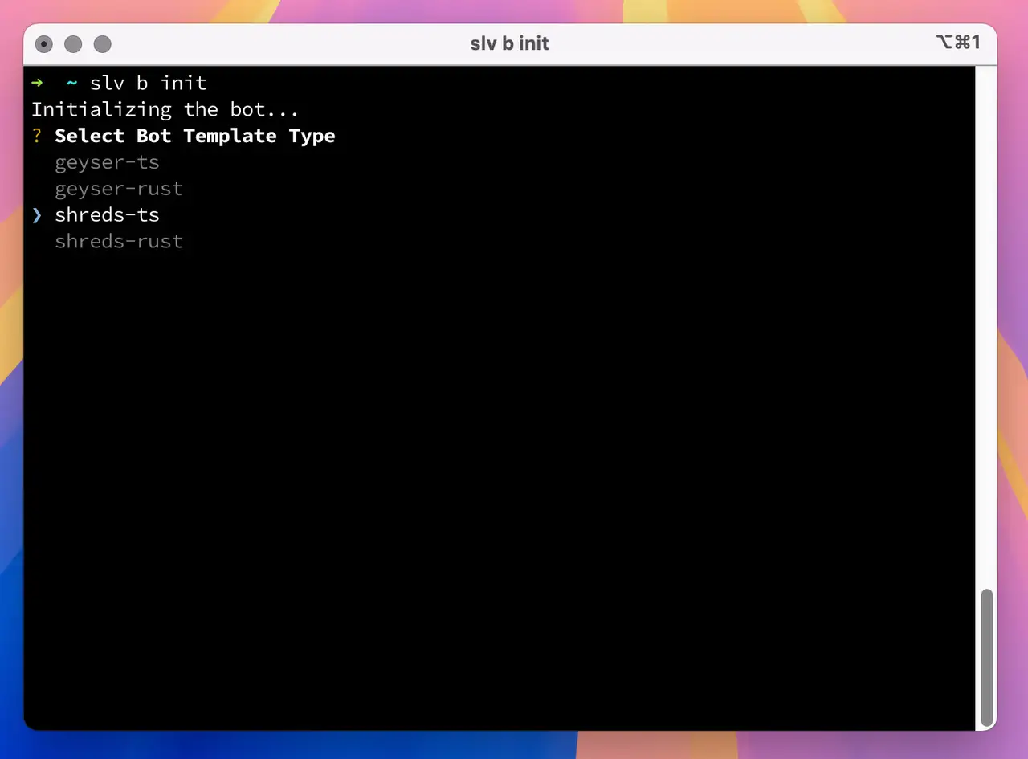Click the typed 'slv b init' command text
This screenshot has height=759, width=1028.
coord(148,83)
